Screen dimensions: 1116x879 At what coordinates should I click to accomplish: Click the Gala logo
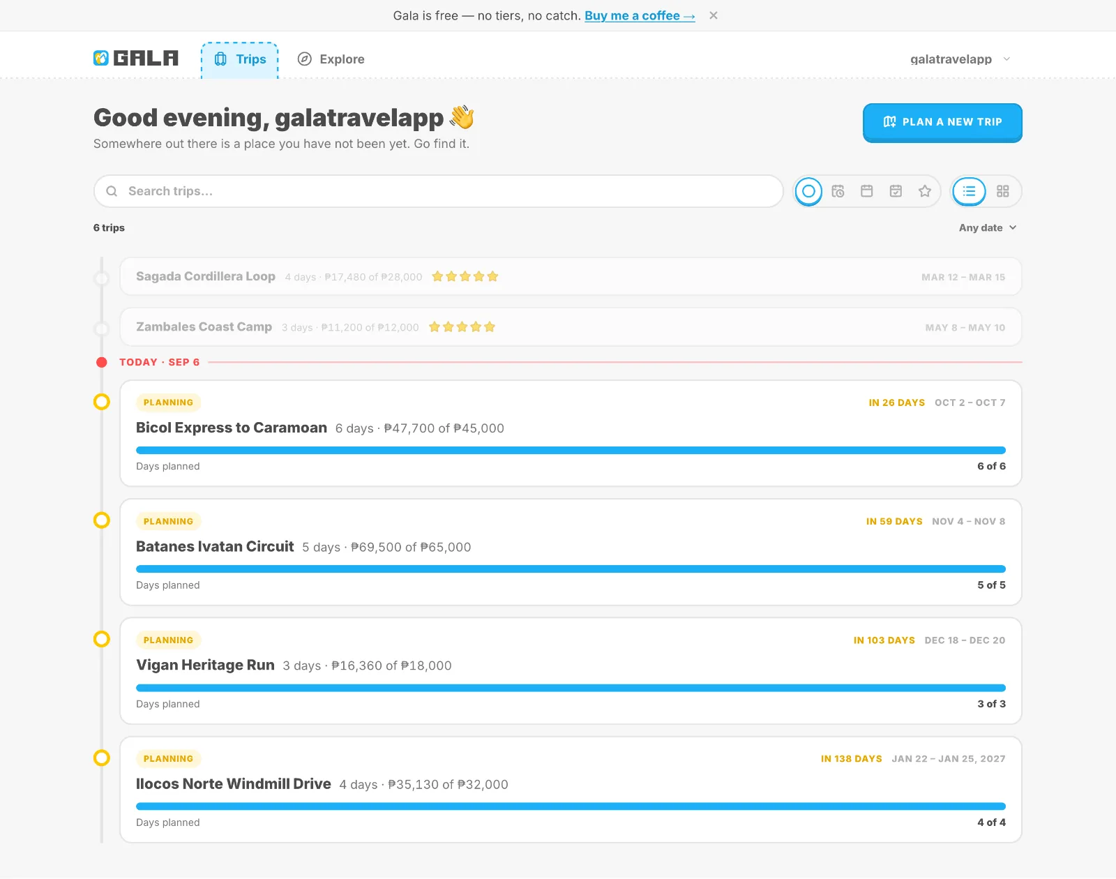click(x=136, y=59)
